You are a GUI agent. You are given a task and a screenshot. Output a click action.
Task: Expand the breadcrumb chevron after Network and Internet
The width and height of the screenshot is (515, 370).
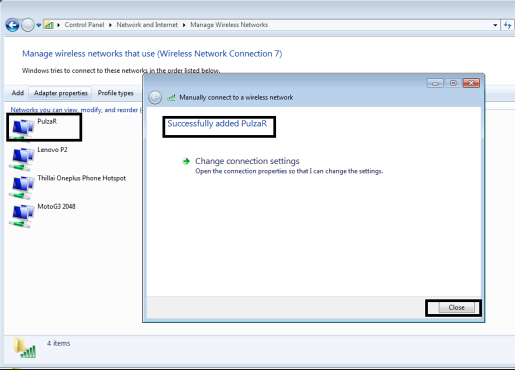coord(183,25)
